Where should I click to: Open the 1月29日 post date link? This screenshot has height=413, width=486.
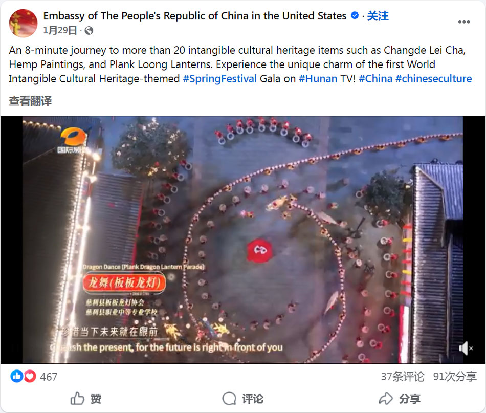pos(60,30)
